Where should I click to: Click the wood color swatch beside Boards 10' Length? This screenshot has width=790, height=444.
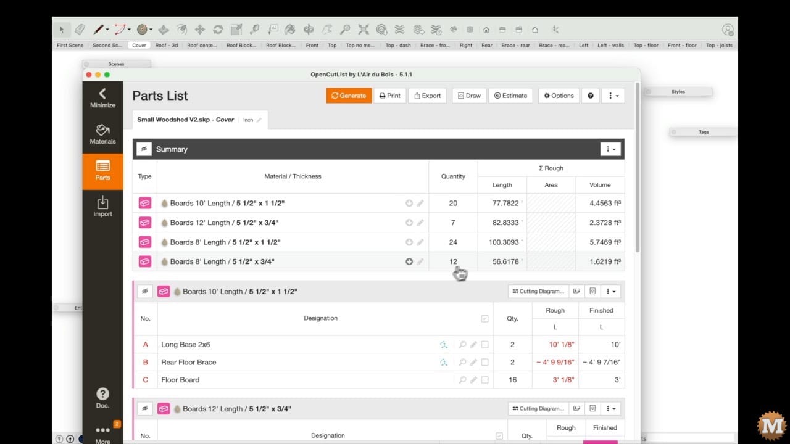click(x=165, y=203)
